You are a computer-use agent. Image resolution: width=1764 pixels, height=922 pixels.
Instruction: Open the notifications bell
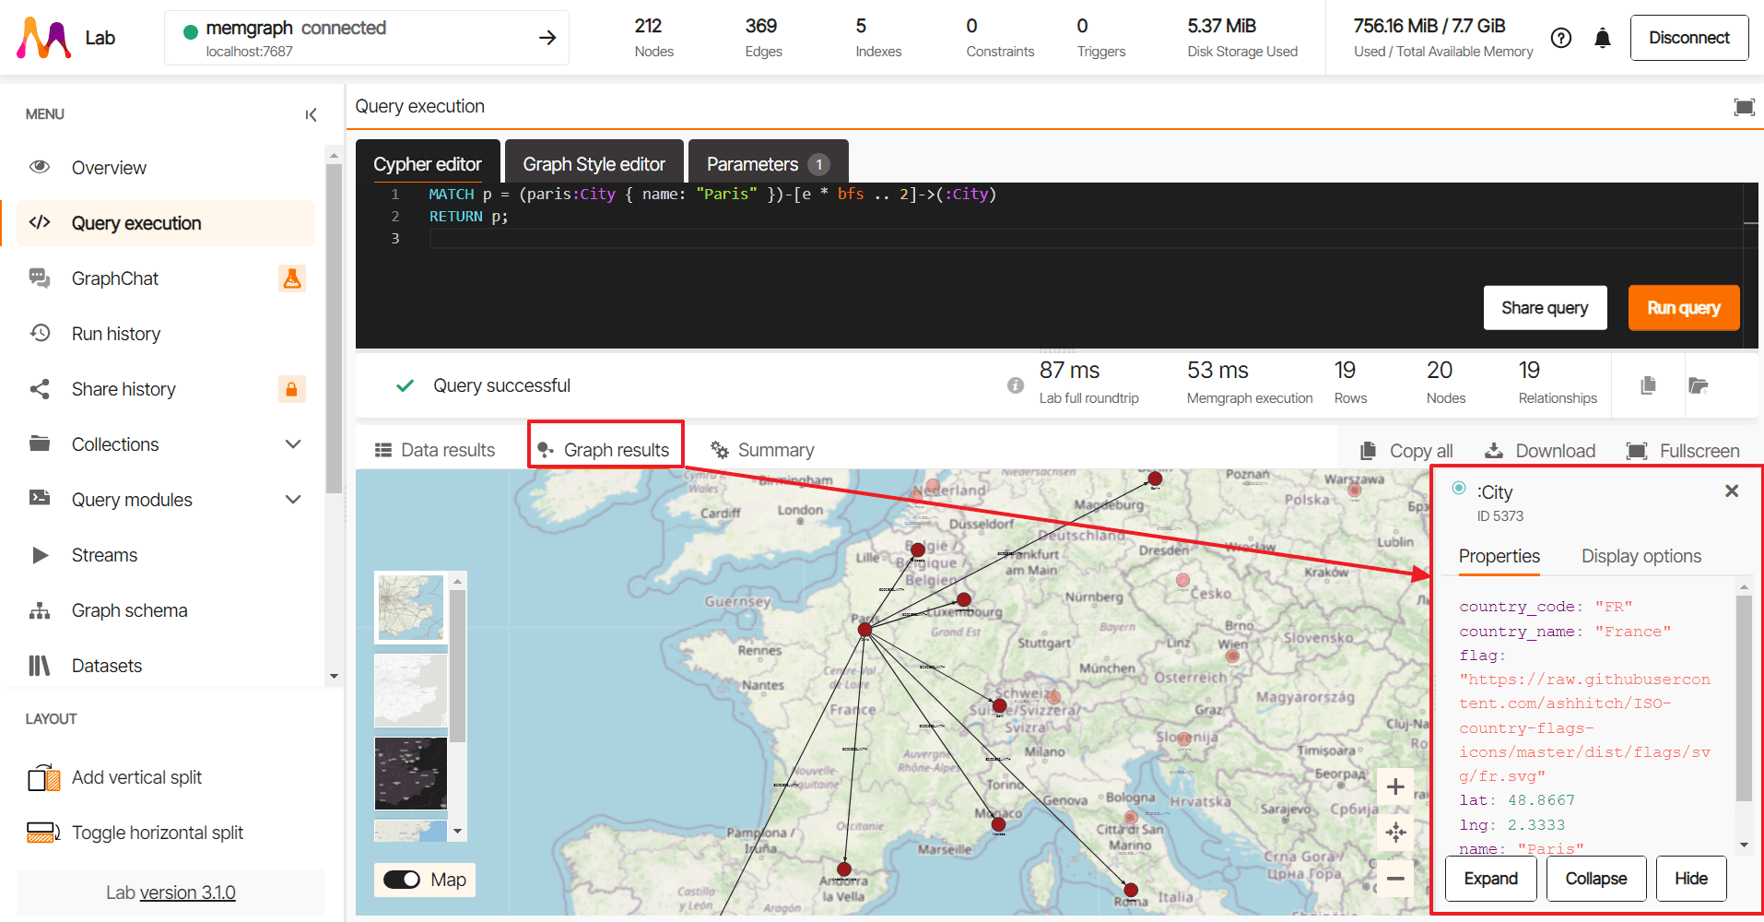coord(1603,38)
